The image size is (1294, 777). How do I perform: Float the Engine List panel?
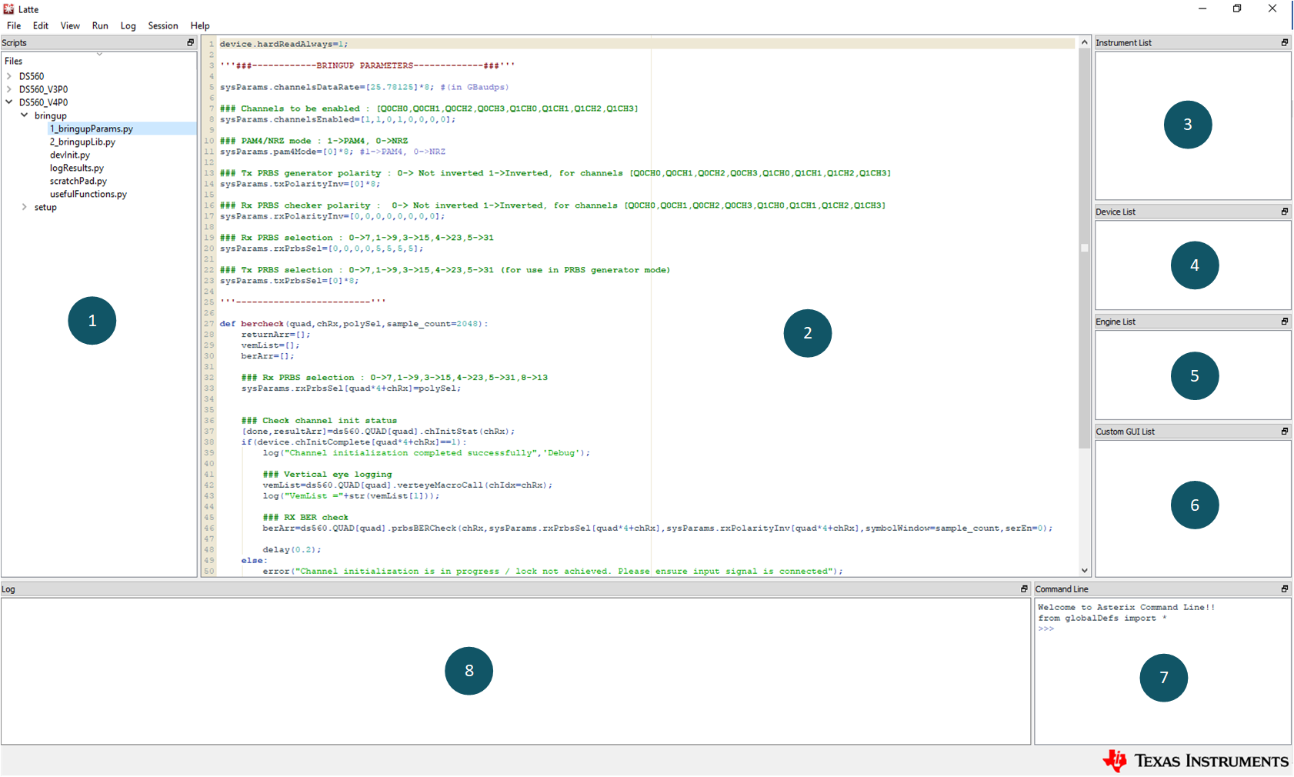pyautogui.click(x=1284, y=321)
